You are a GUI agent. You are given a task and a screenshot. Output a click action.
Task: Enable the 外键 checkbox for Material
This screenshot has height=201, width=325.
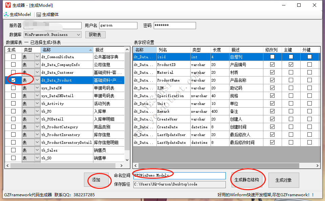pyautogui.click(x=310, y=72)
